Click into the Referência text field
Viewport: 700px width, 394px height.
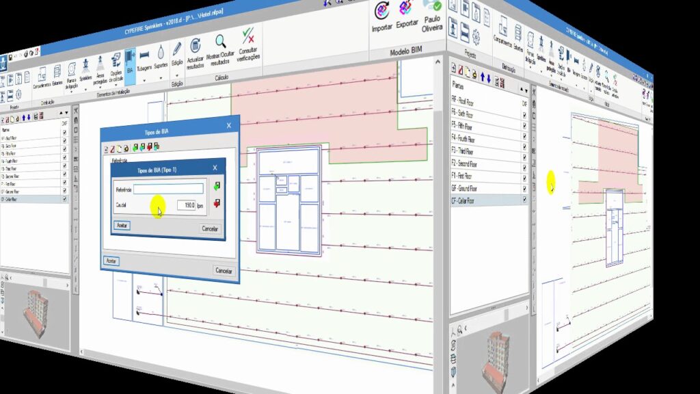coord(168,188)
